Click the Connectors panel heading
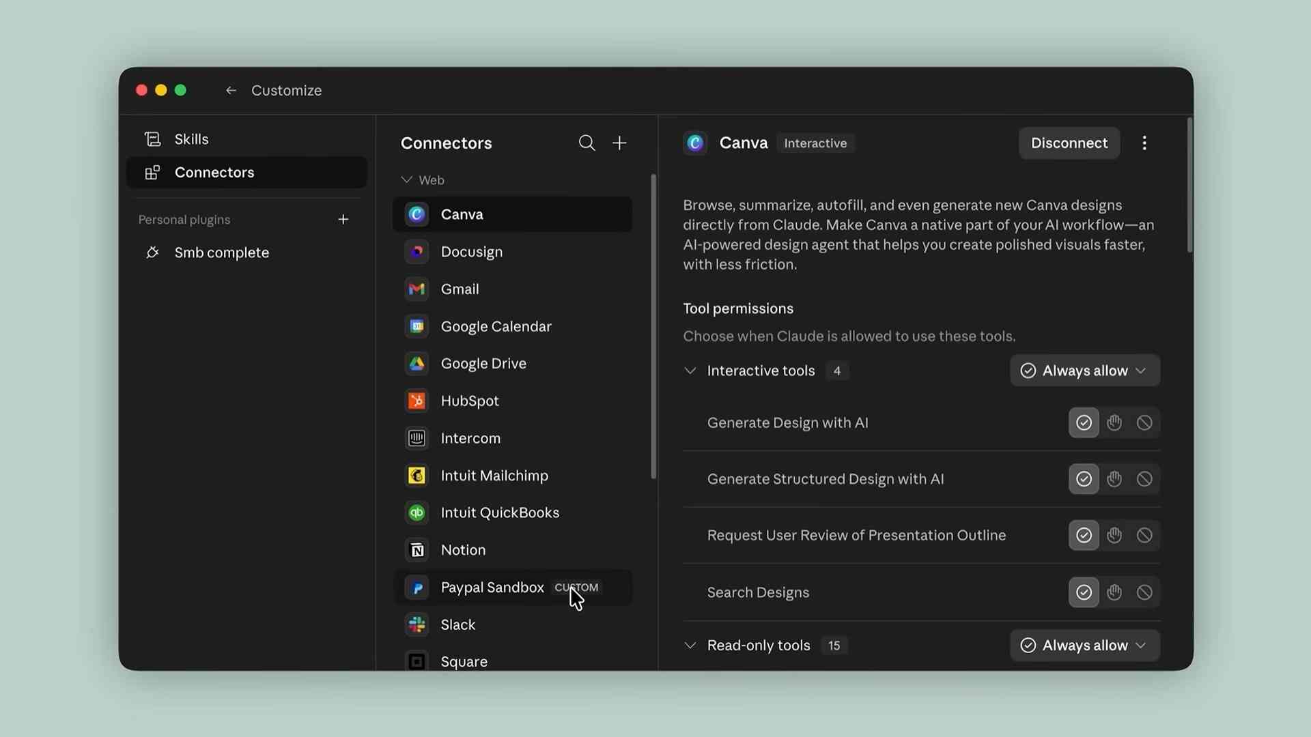This screenshot has width=1311, height=737. tap(446, 143)
